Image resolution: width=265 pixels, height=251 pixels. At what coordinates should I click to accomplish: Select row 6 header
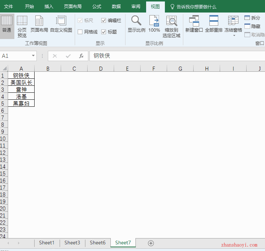pos(4,110)
